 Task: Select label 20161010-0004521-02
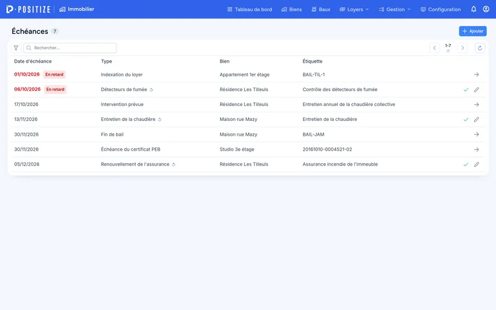(327, 149)
